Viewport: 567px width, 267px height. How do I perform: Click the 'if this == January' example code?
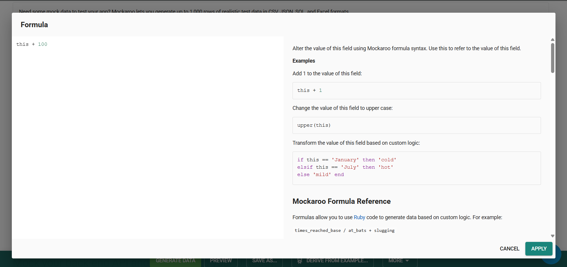pyautogui.click(x=417, y=168)
